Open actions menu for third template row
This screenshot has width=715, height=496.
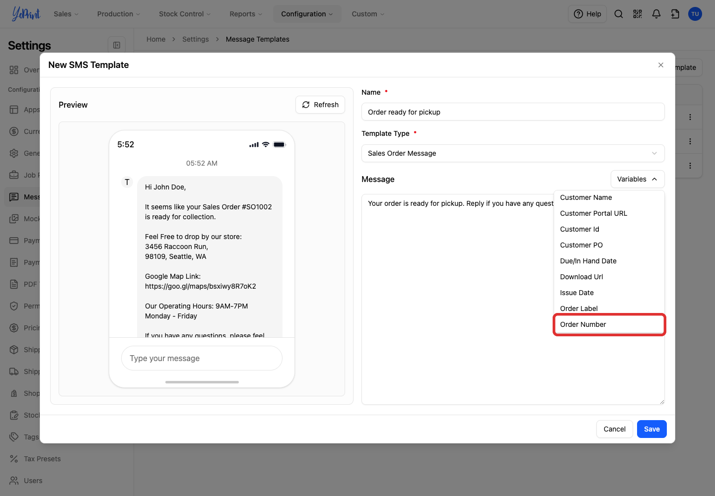(x=690, y=166)
